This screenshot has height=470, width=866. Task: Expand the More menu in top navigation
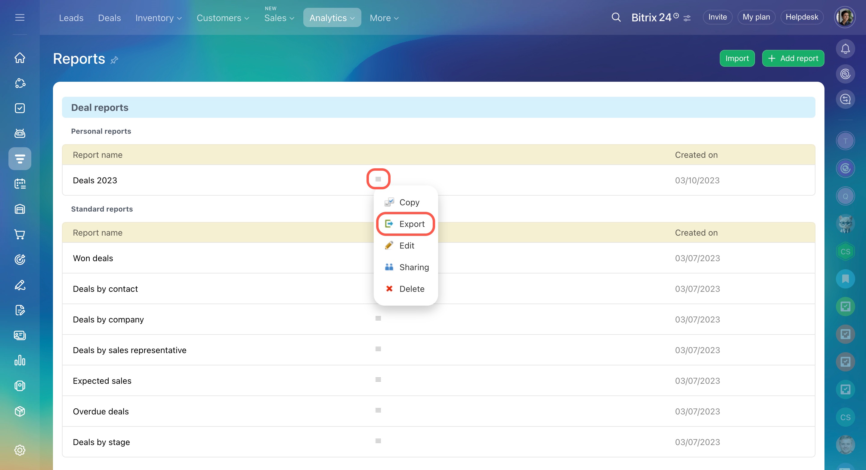click(384, 18)
